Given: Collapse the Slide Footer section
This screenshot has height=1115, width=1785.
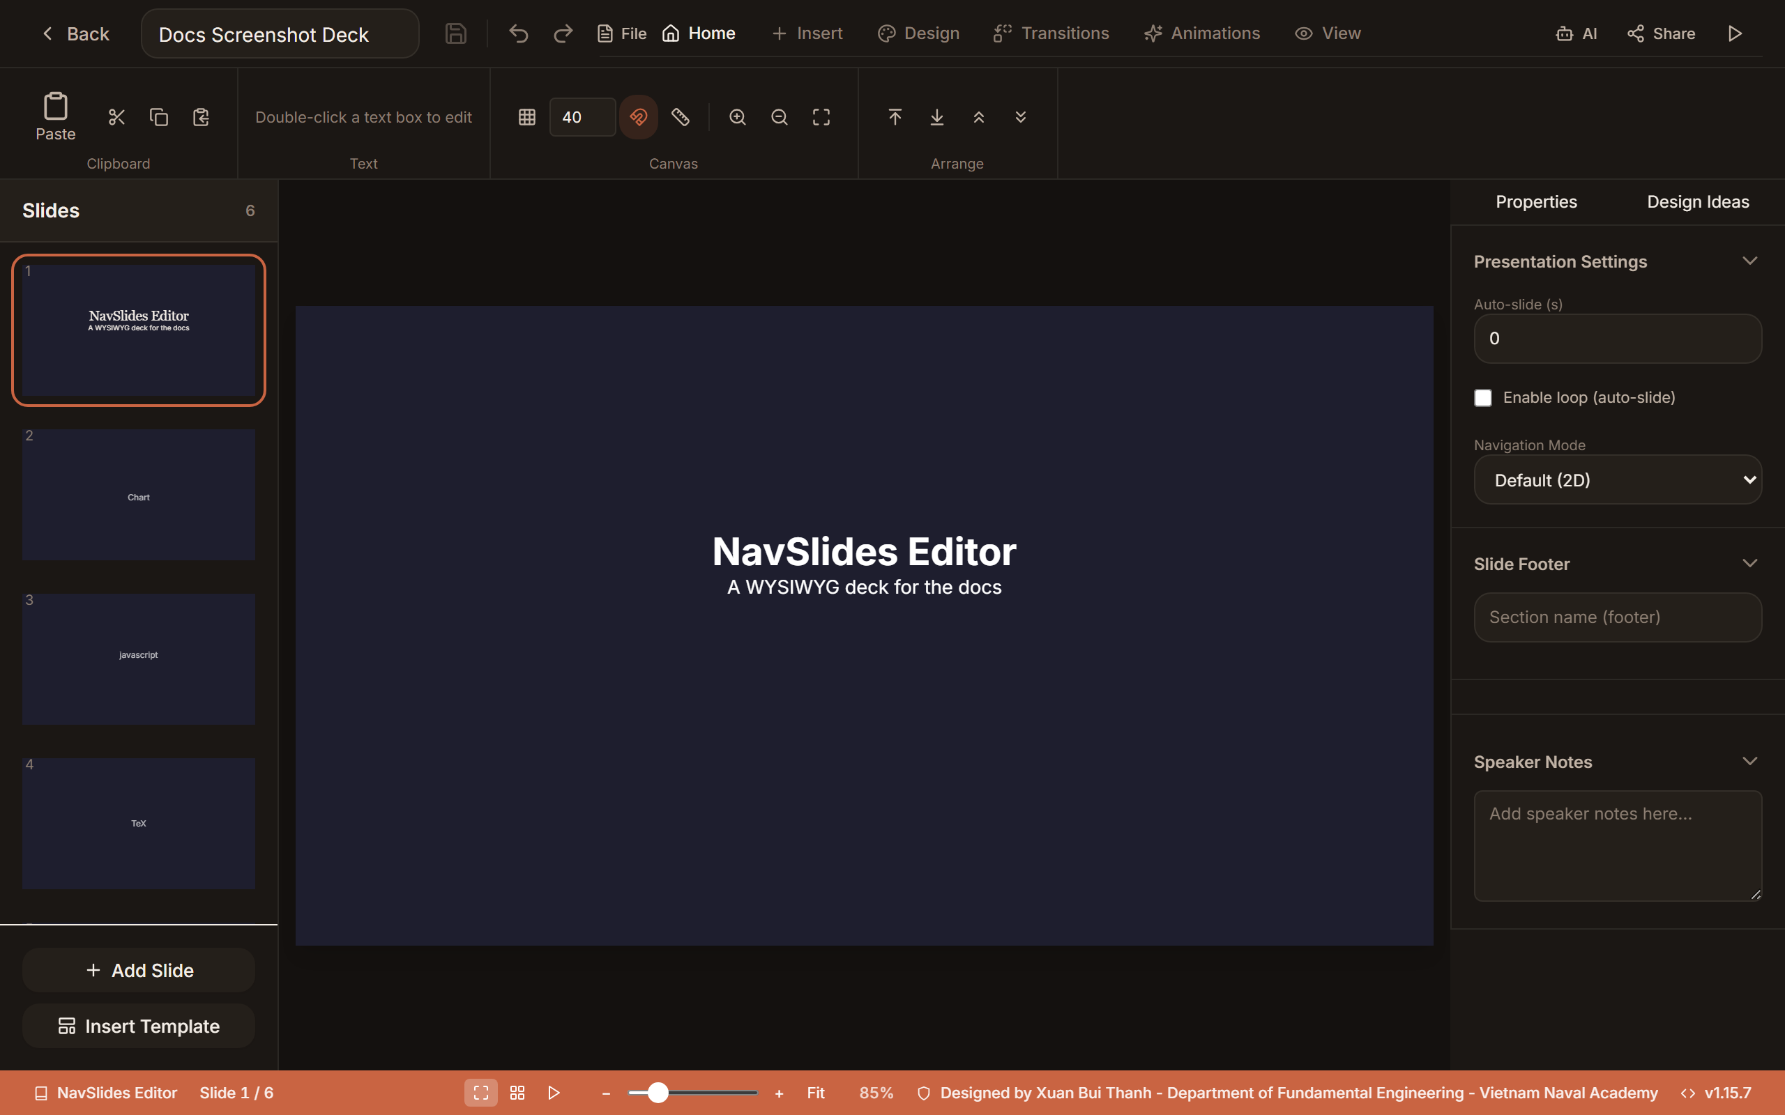Looking at the screenshot, I should point(1749,563).
